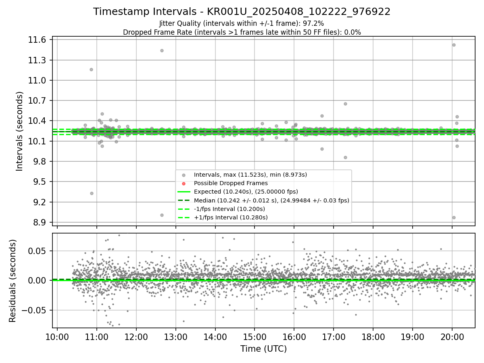Viewport: 484px width, 363px height.
Task: Click the '18:00' time tick label
Action: [373, 336]
